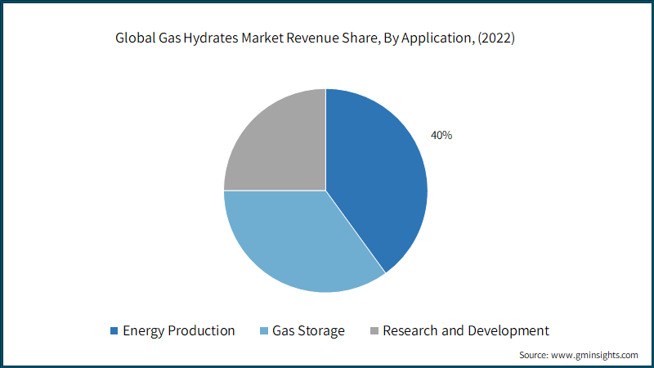654x368 pixels.
Task: Open the www.gminsights.com source link
Action: [594, 355]
